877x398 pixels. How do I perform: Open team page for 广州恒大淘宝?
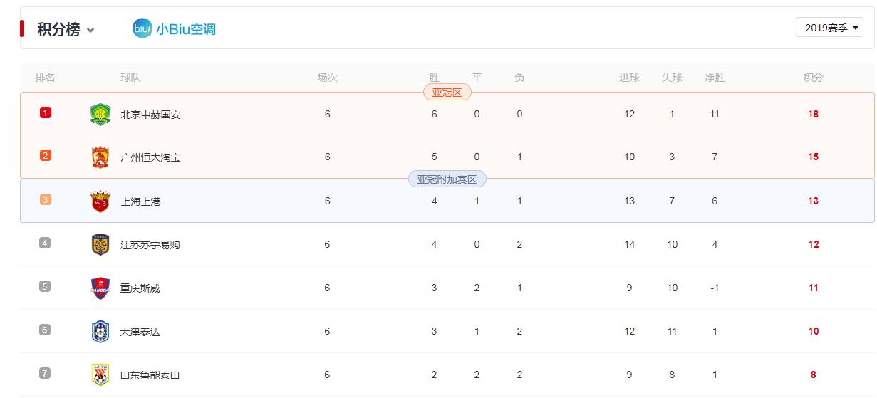[150, 157]
